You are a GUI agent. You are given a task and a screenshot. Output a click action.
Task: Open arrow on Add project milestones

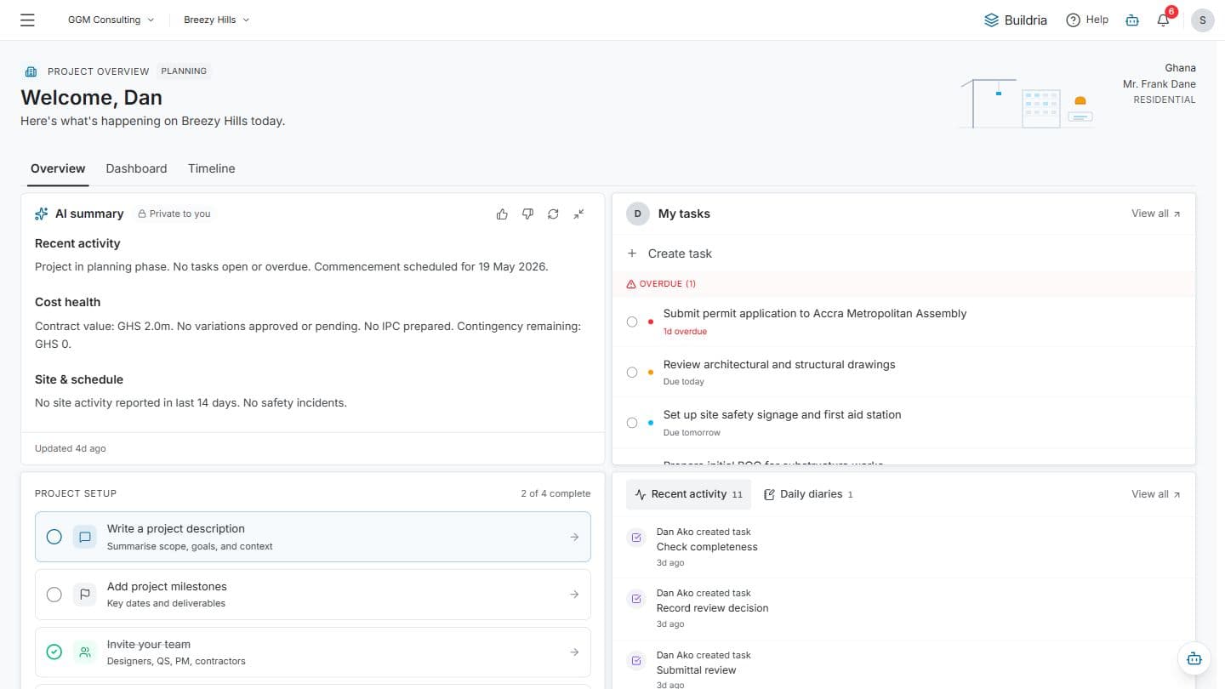tap(574, 595)
